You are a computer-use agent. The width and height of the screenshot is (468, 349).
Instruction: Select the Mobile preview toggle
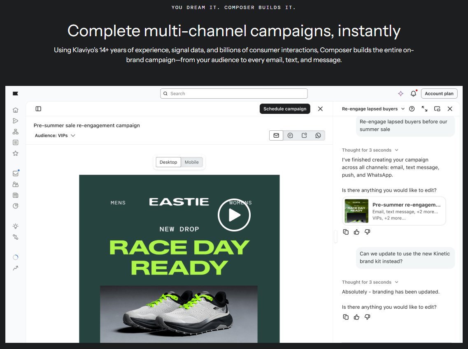192,162
